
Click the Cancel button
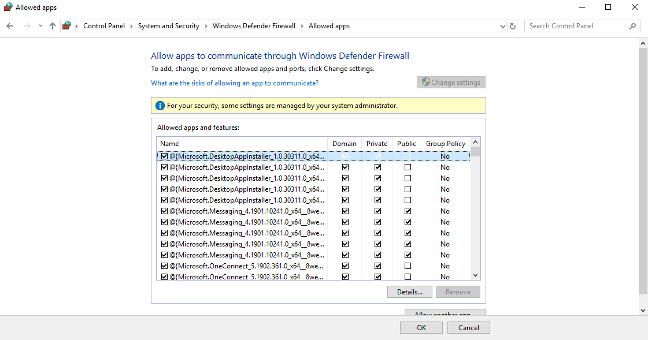469,328
